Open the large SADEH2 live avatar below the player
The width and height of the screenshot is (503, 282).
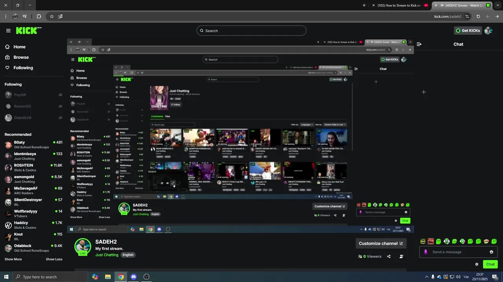83,247
